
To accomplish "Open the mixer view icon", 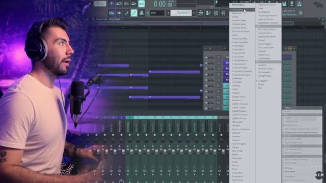I will pos(223,13).
